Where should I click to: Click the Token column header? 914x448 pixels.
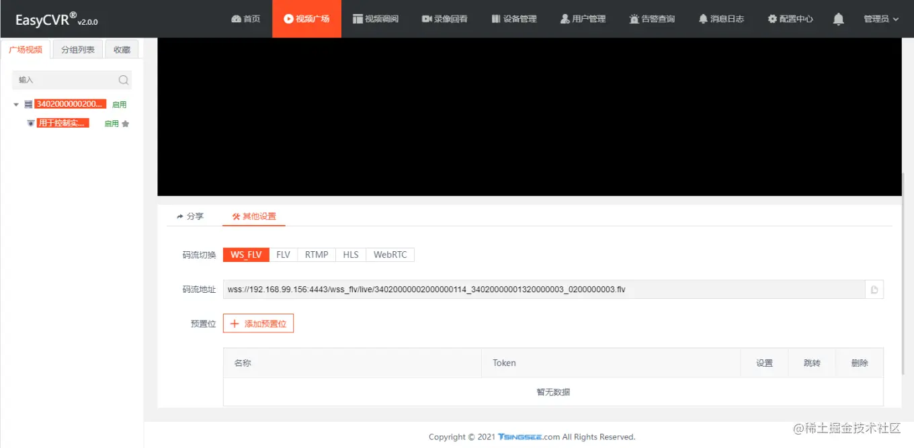point(611,363)
